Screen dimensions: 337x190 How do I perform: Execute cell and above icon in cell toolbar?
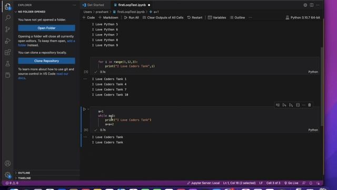point(284,105)
